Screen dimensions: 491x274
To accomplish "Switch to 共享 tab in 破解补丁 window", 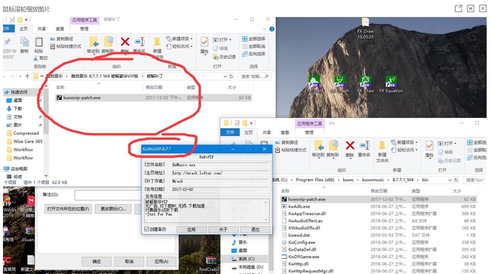I will (x=42, y=29).
